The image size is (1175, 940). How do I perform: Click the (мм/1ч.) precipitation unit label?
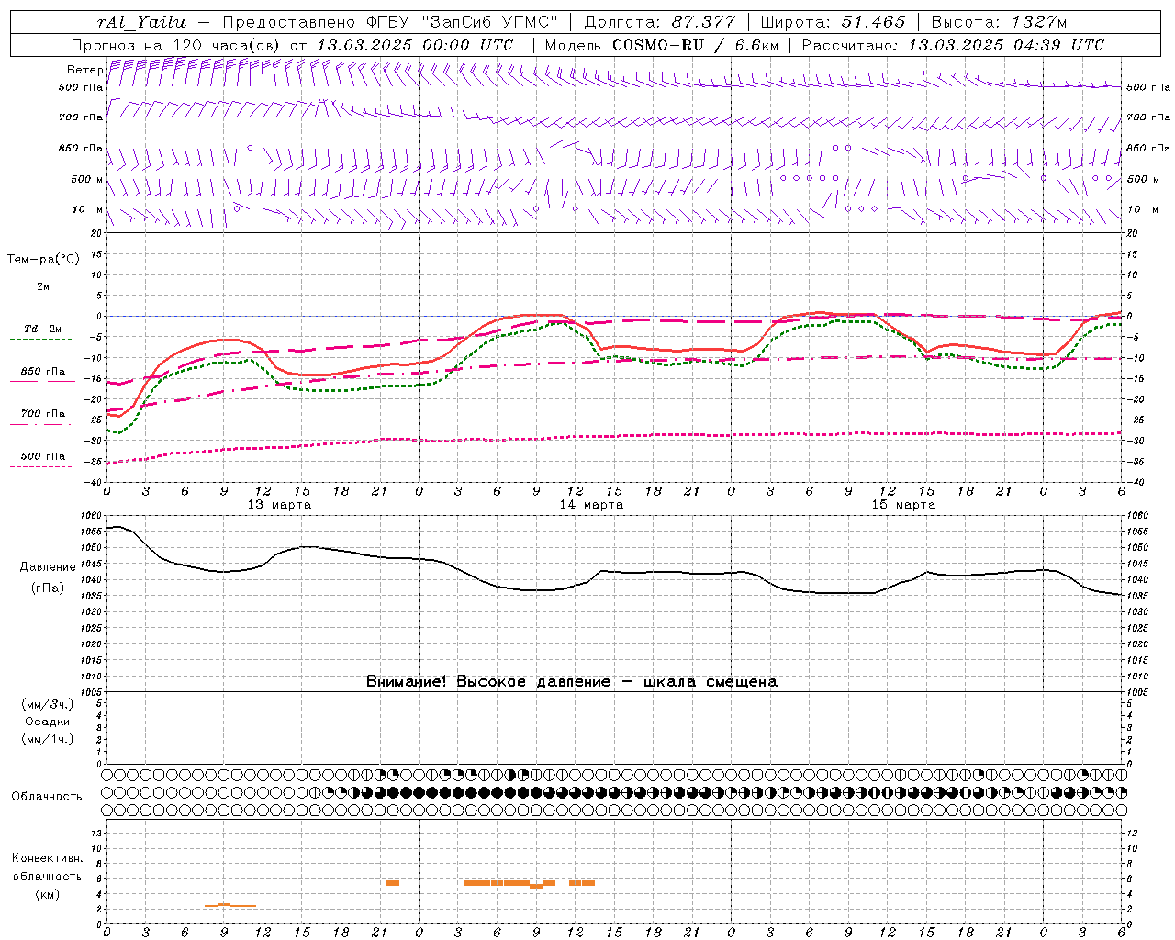click(48, 739)
